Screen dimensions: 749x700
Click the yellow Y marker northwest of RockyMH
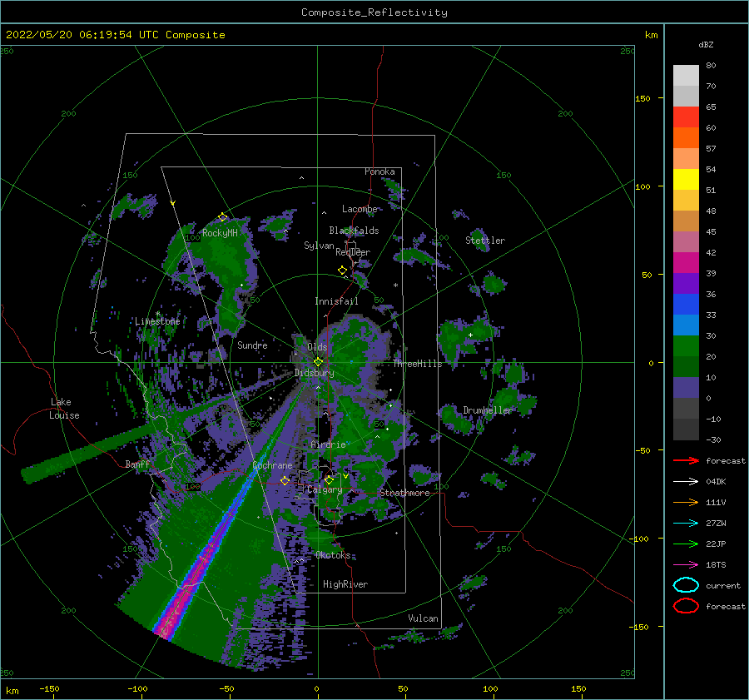click(x=173, y=203)
